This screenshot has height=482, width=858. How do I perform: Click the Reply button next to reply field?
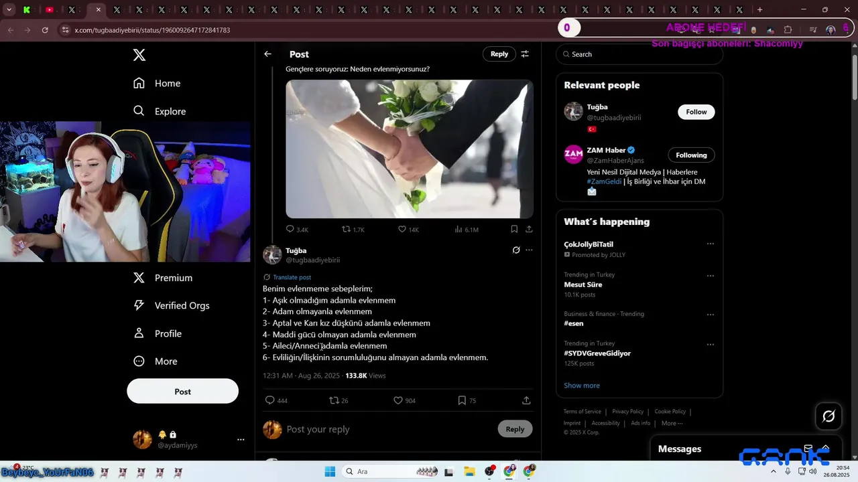(515, 429)
